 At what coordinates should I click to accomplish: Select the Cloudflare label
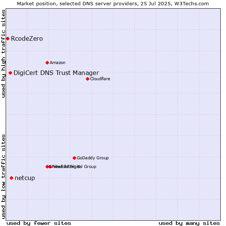point(100,79)
